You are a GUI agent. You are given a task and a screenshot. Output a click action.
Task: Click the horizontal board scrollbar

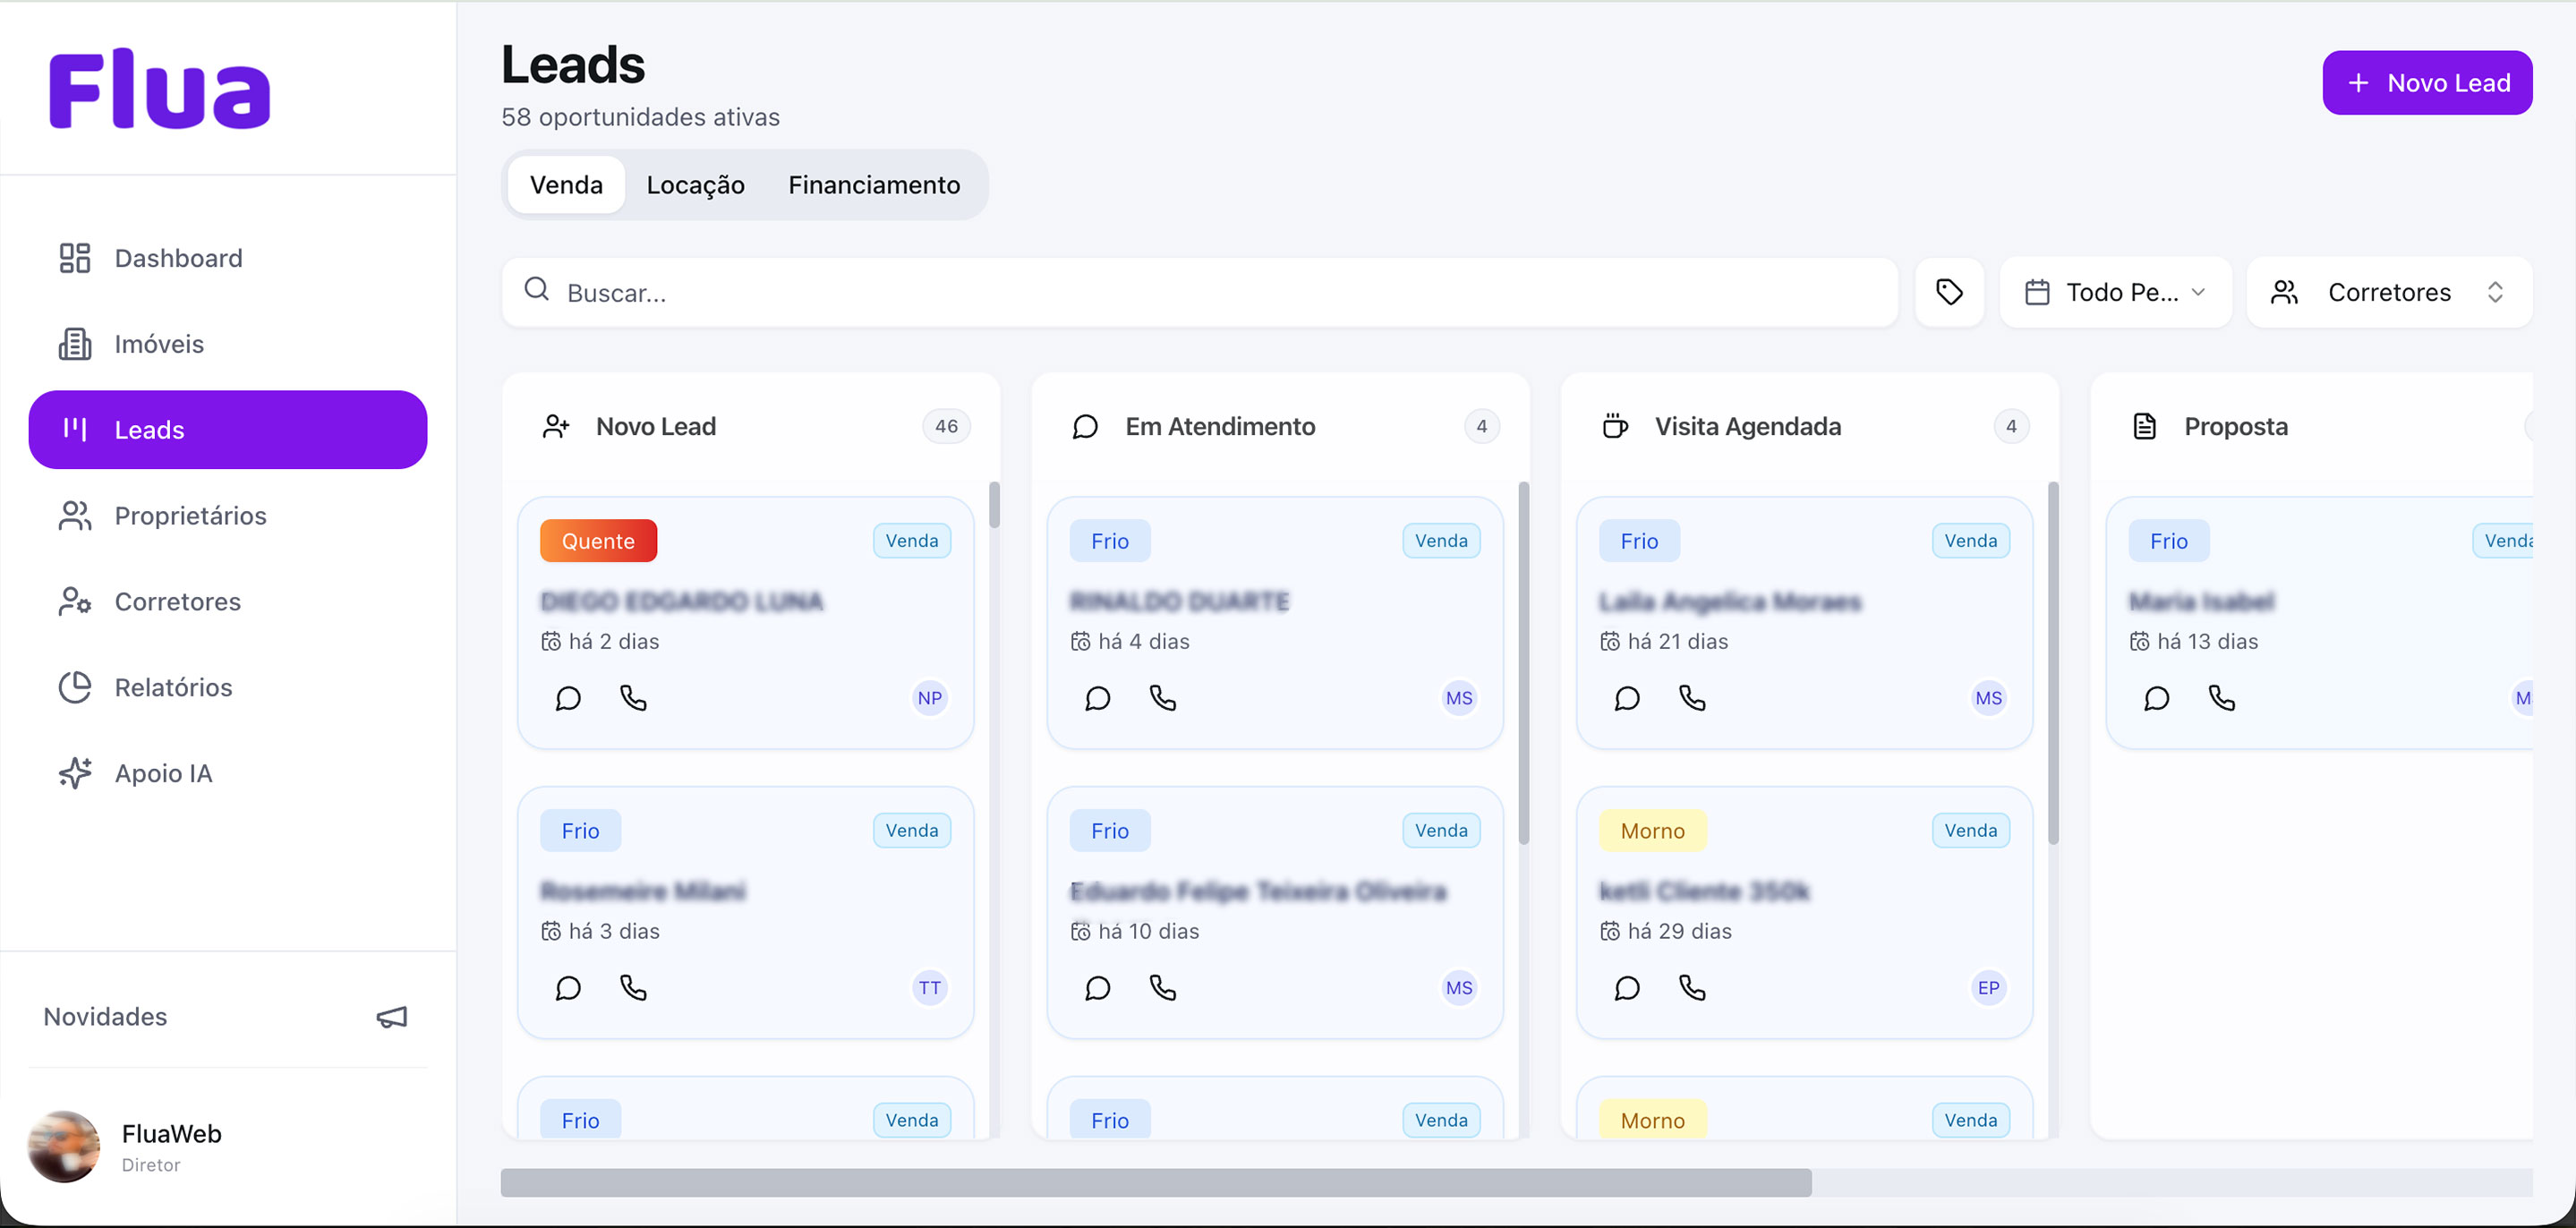pos(1155,1182)
